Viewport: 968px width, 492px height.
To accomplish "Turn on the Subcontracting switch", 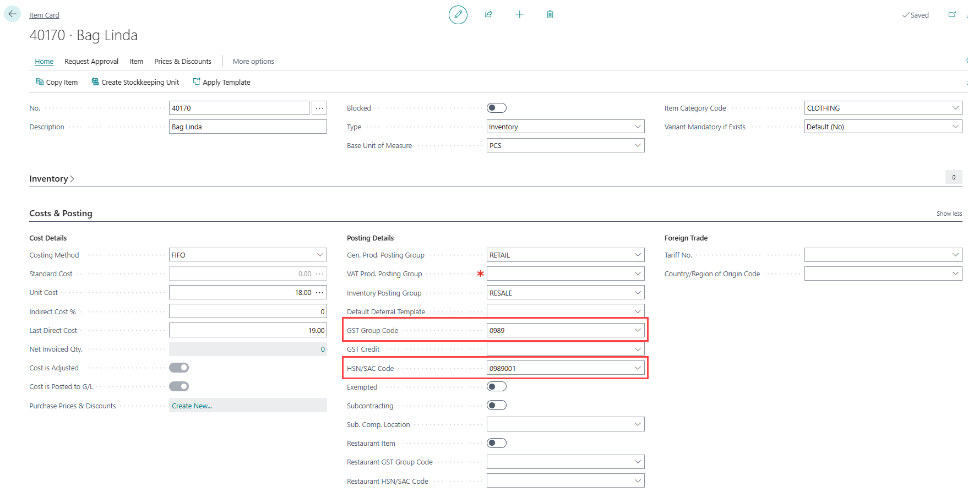I will (496, 406).
